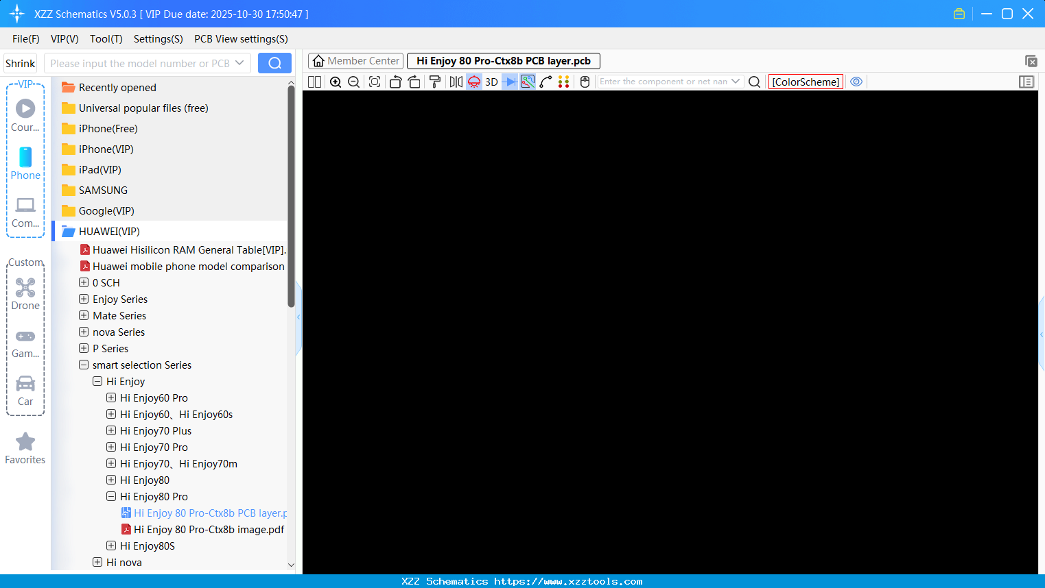Image resolution: width=1045 pixels, height=588 pixels.
Task: Open the Tool(T) menu
Action: point(106,39)
